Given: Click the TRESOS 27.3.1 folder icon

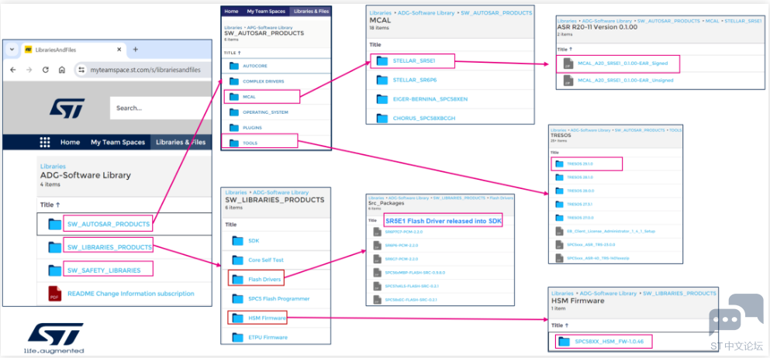Looking at the screenshot, I should pos(559,204).
